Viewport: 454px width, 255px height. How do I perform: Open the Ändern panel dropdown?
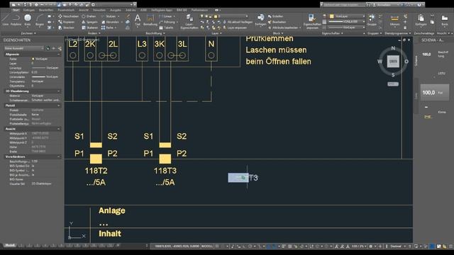[x=94, y=33]
